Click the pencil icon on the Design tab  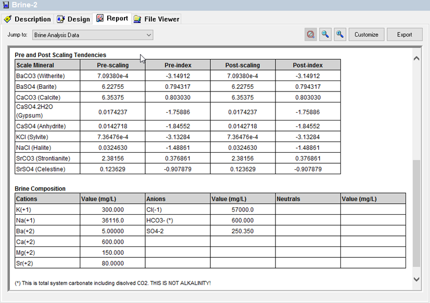60,19
